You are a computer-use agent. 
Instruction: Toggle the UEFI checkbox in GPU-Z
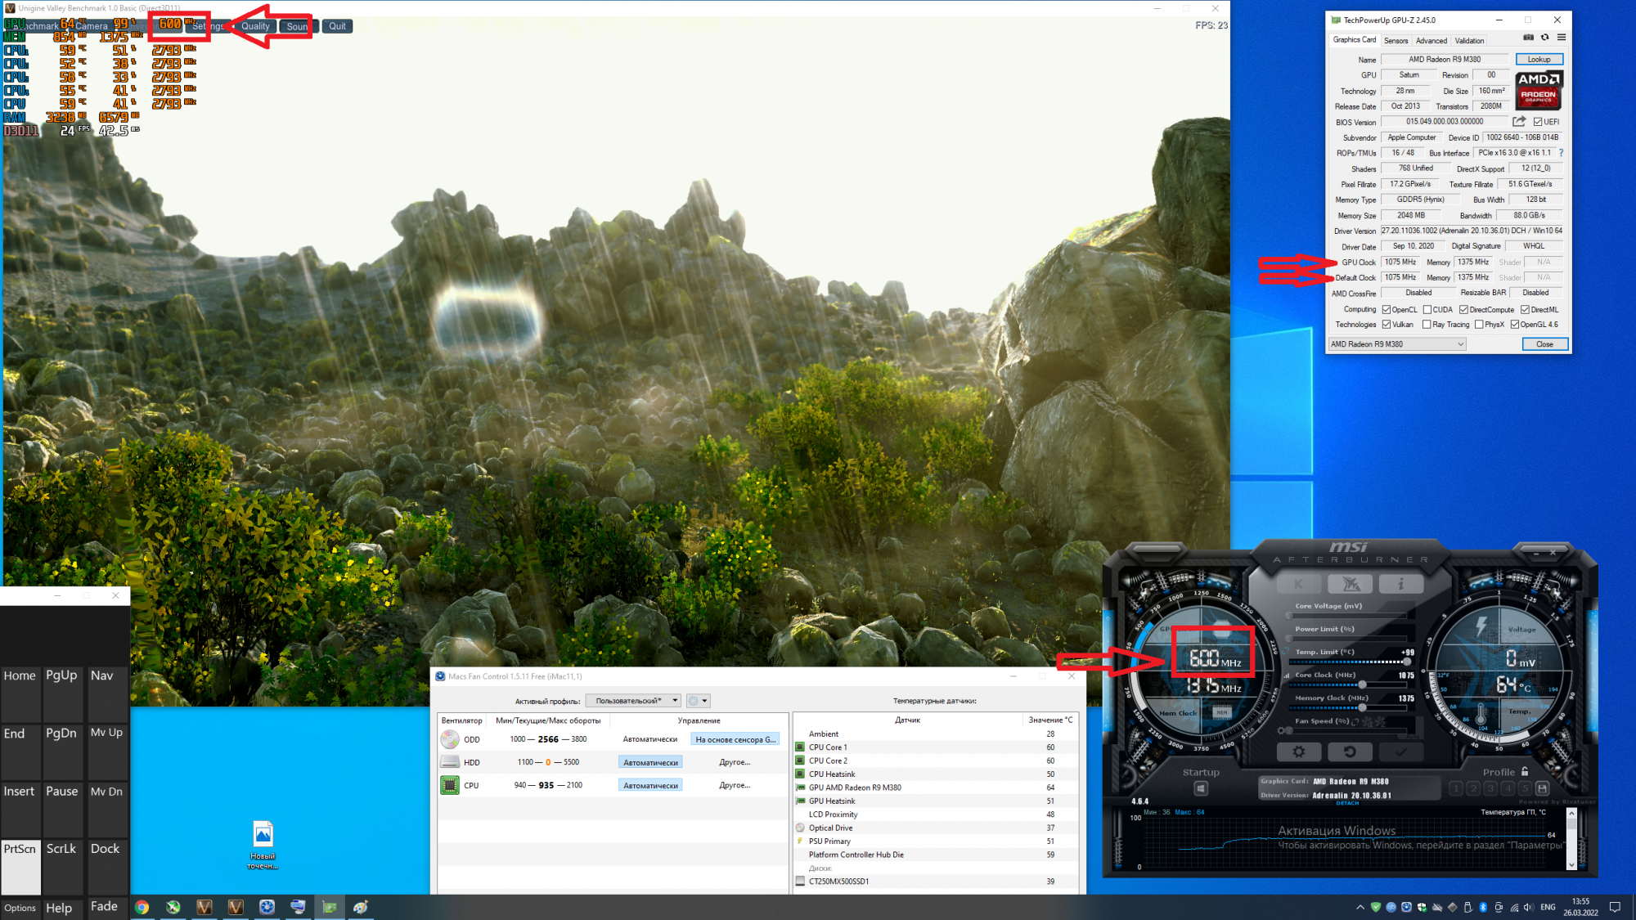coord(1538,122)
